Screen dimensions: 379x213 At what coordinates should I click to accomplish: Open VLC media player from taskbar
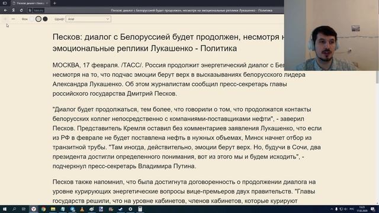82,209
